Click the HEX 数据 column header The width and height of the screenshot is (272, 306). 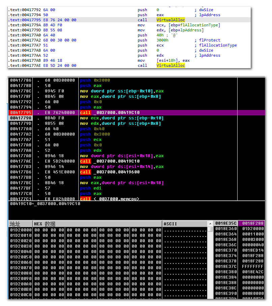point(97,224)
